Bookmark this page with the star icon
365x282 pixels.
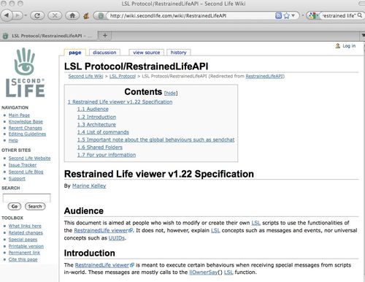click(x=287, y=15)
